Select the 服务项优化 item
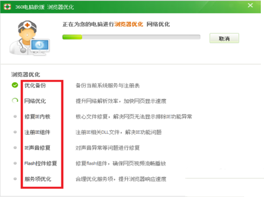This screenshot has height=197, width=264. [x=38, y=179]
